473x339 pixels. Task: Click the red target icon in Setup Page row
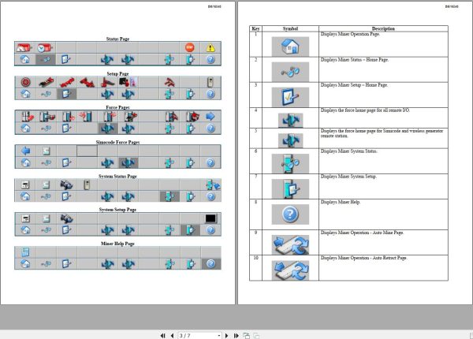tap(25, 82)
